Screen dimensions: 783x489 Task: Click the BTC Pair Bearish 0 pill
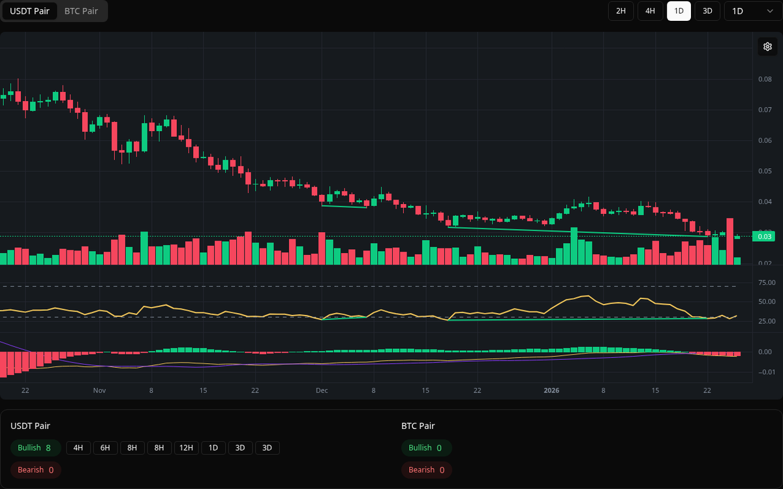coord(426,469)
